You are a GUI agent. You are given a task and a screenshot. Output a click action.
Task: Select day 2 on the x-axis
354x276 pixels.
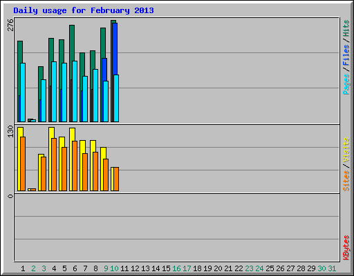click(x=33, y=268)
